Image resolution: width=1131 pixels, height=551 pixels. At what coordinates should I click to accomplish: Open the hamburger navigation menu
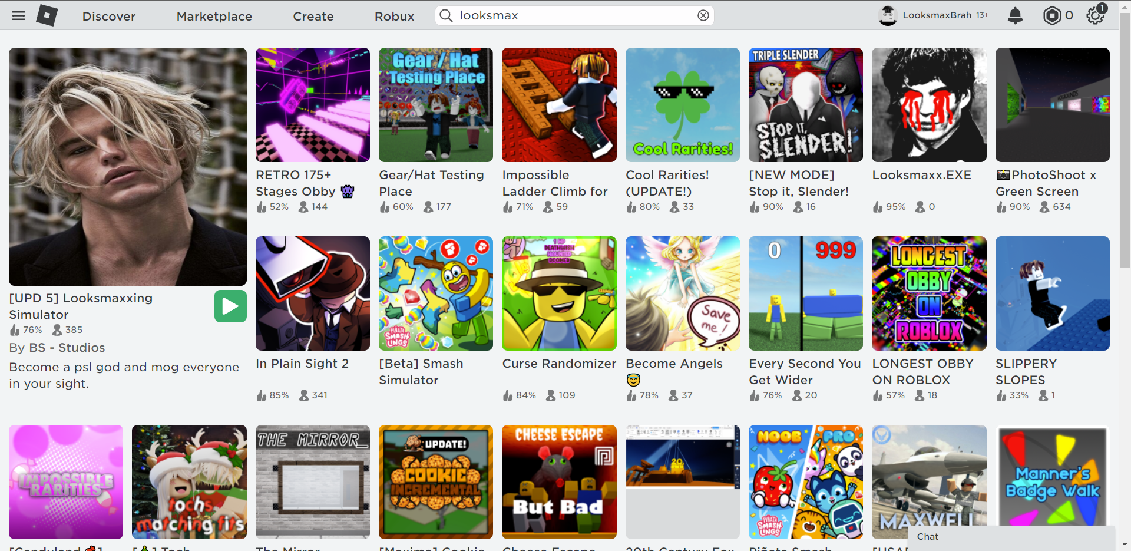pos(18,16)
